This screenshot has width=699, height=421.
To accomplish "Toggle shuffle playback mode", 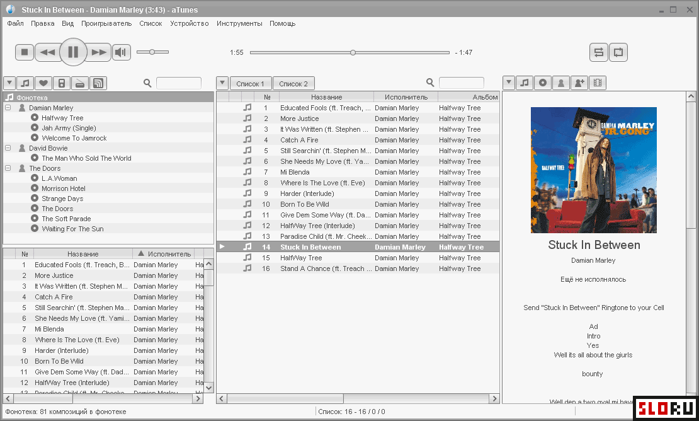I will (599, 52).
